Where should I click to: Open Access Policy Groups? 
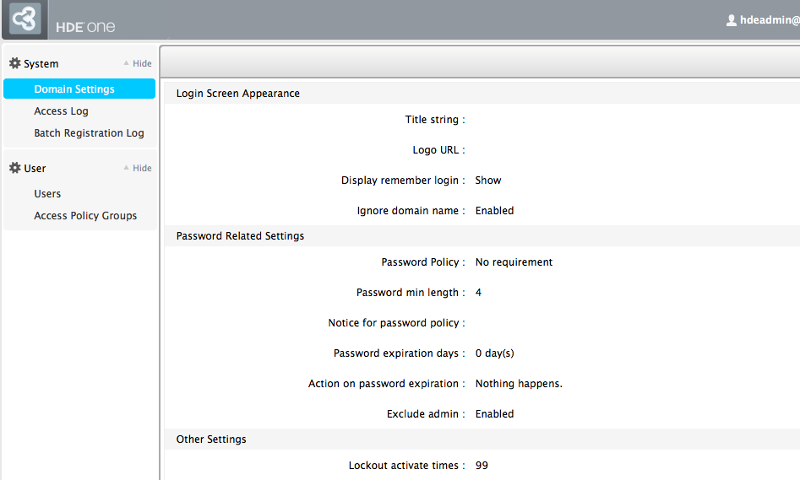pyautogui.click(x=85, y=216)
